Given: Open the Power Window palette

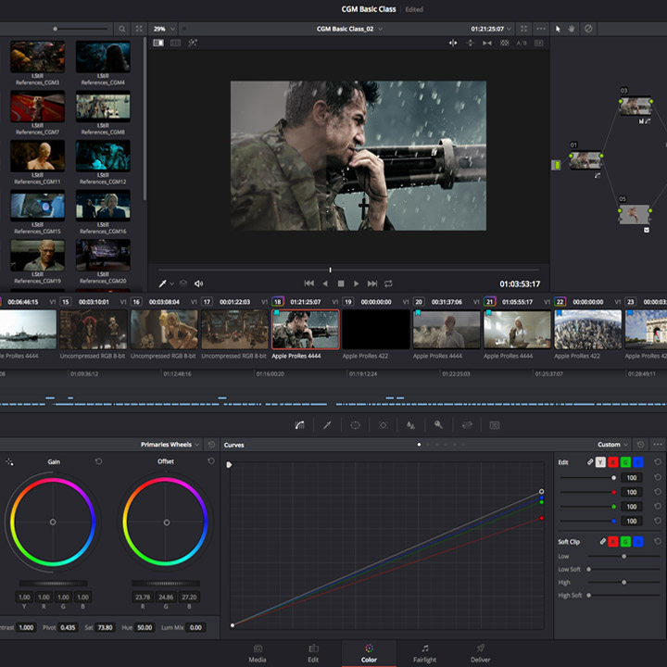Looking at the screenshot, I should coord(355,425).
